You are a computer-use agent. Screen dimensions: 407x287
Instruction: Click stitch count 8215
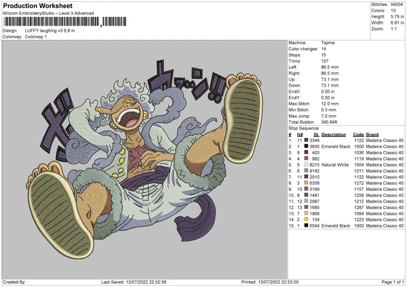click(x=314, y=164)
